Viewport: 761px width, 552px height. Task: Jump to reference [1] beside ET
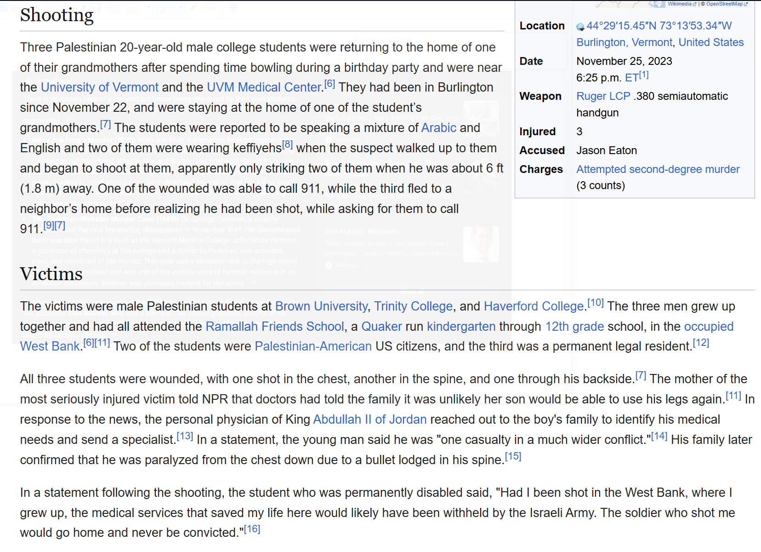644,75
